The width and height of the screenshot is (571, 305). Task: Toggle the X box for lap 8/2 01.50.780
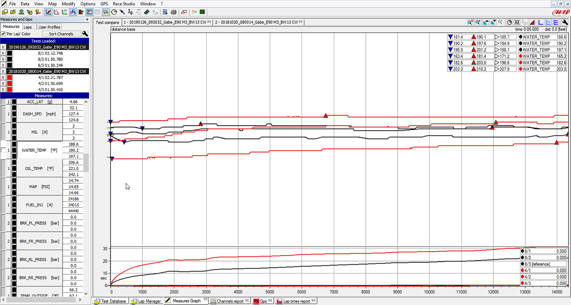pyautogui.click(x=3, y=59)
